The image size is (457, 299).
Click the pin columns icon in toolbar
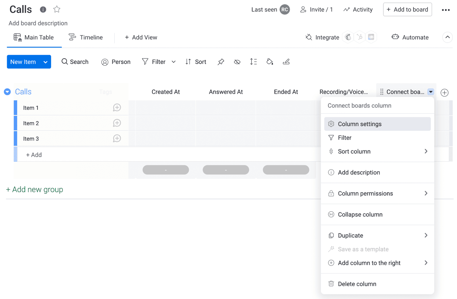pos(221,62)
